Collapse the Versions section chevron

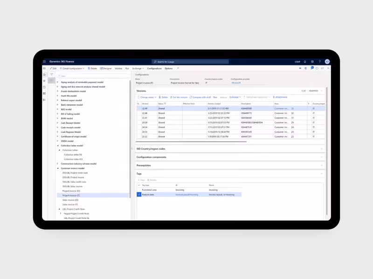pos(322,91)
